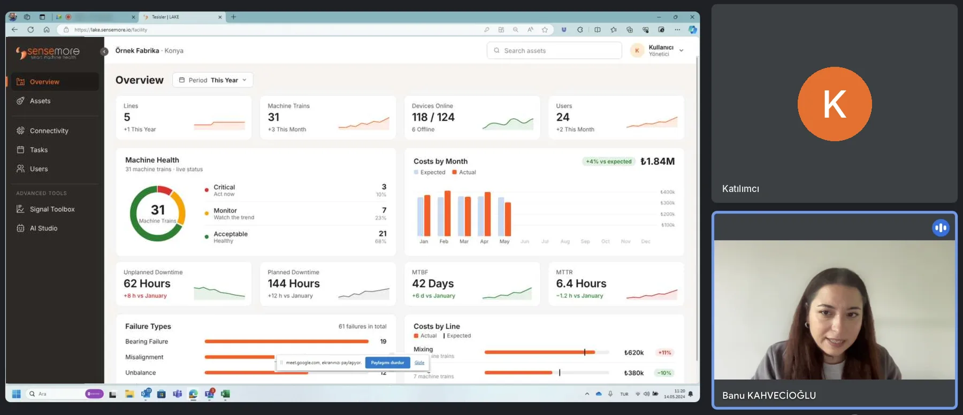
Task: Click the browser refresh icon
Action: click(x=30, y=30)
